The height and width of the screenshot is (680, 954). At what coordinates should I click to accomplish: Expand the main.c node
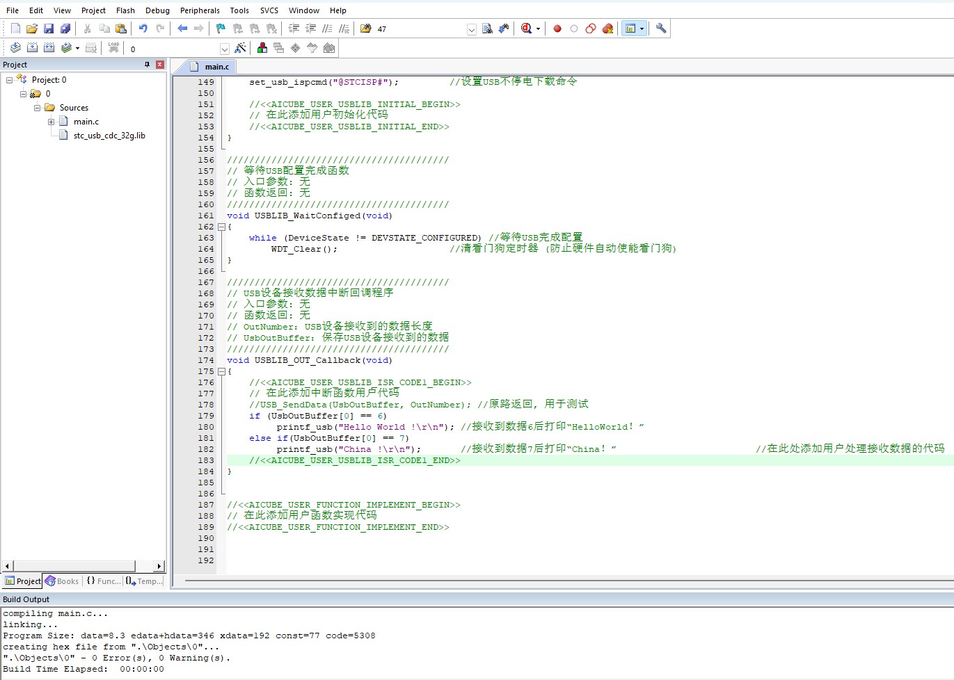click(51, 122)
